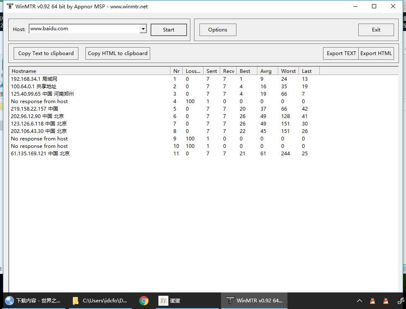Select row 202.96.12.90 中国 北京
Image resolution: width=406 pixels, height=309 pixels.
click(x=165, y=116)
